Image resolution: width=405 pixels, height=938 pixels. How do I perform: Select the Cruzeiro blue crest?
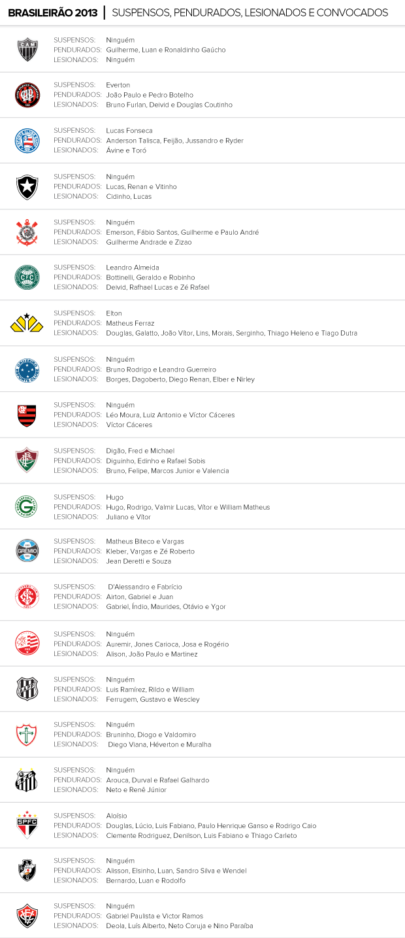click(27, 370)
